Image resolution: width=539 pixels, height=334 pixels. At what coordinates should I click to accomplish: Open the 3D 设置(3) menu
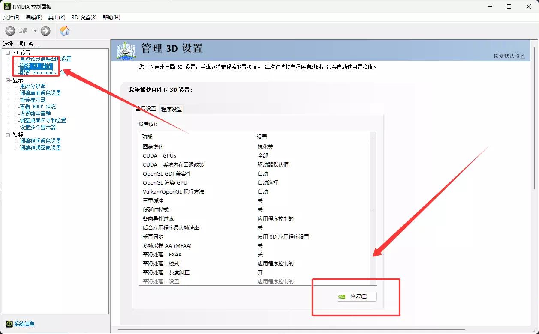click(x=84, y=18)
